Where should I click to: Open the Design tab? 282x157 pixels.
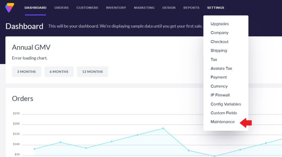[169, 8]
